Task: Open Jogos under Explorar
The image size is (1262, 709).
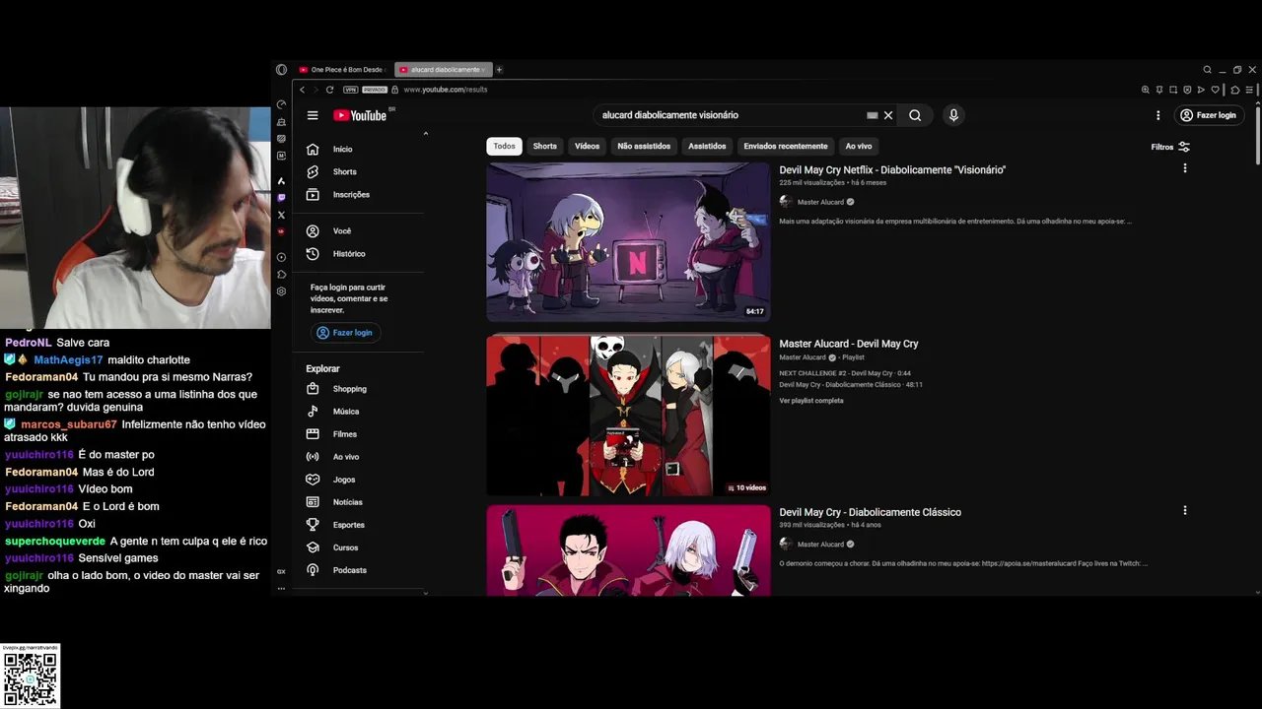Action: point(358,480)
